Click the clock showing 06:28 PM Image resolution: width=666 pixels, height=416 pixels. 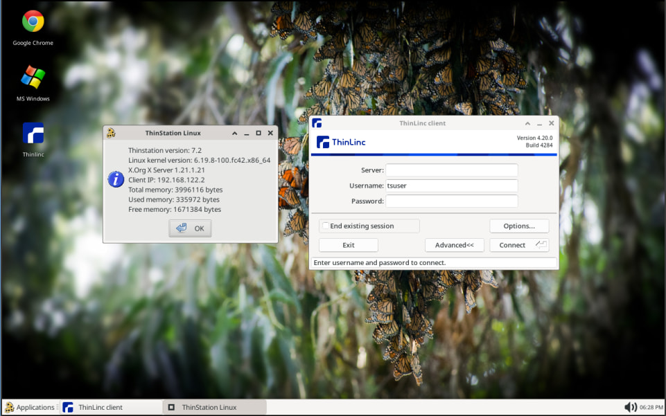click(651, 407)
